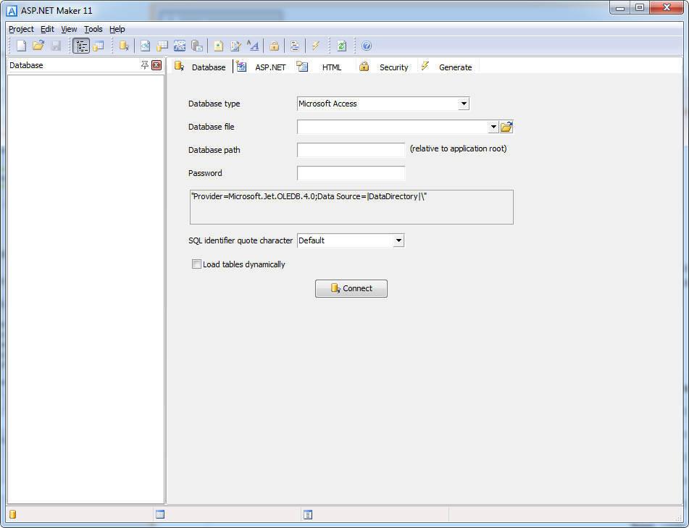The height and width of the screenshot is (528, 689).
Task: Enable the Load tables dynamically checkbox
Action: coord(196,264)
